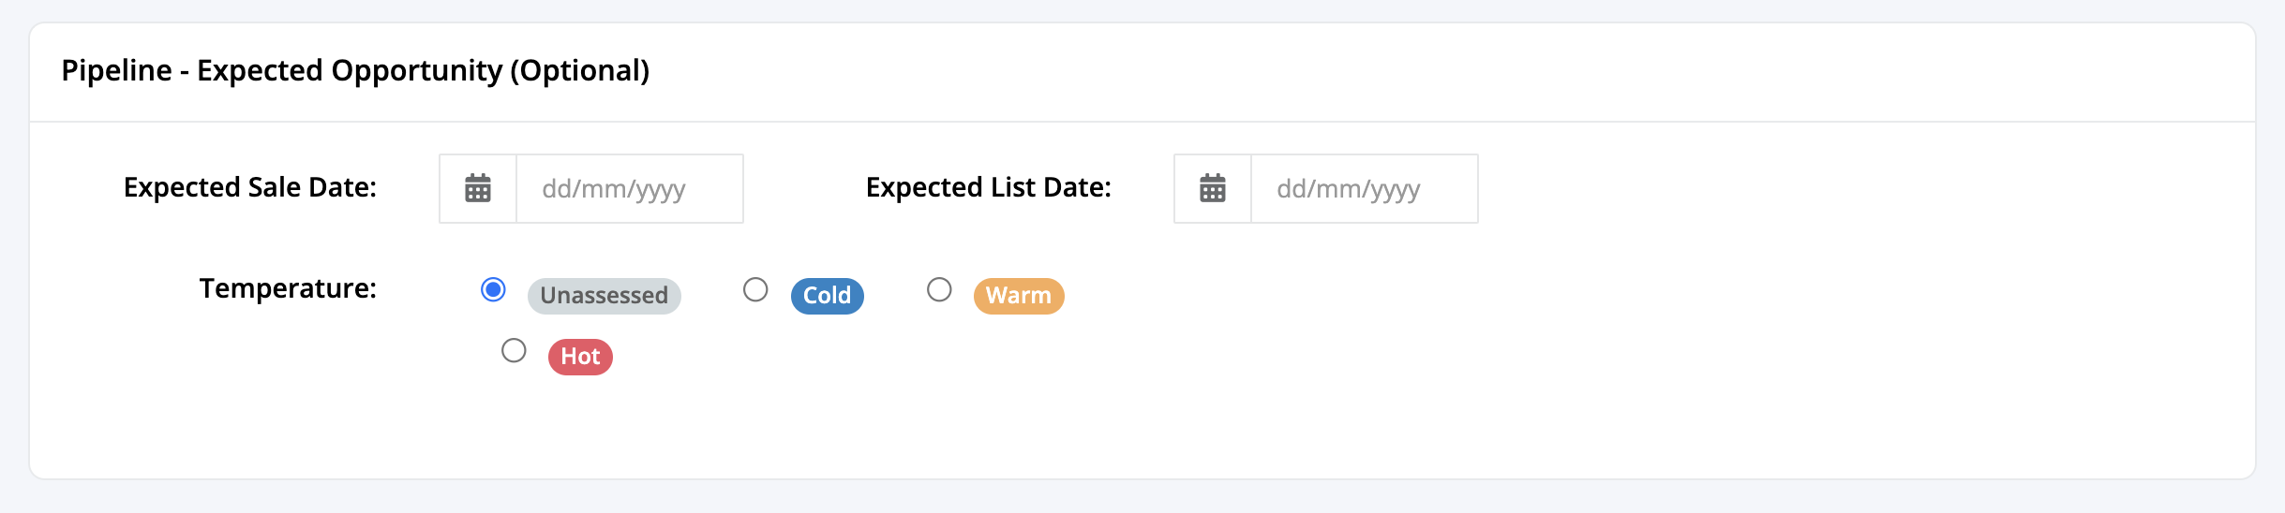Screen dimensions: 2285x513
Task: Click the dd/mm/yyyy placeholder under Sale Date
Action: tap(614, 189)
